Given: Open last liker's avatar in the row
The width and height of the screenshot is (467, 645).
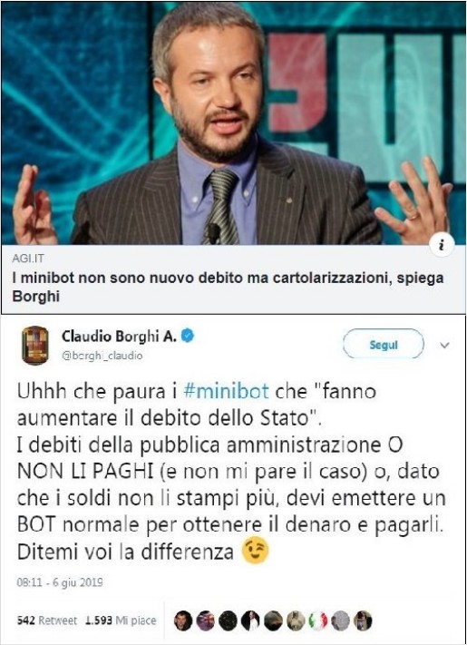Looking at the screenshot, I should (x=363, y=621).
